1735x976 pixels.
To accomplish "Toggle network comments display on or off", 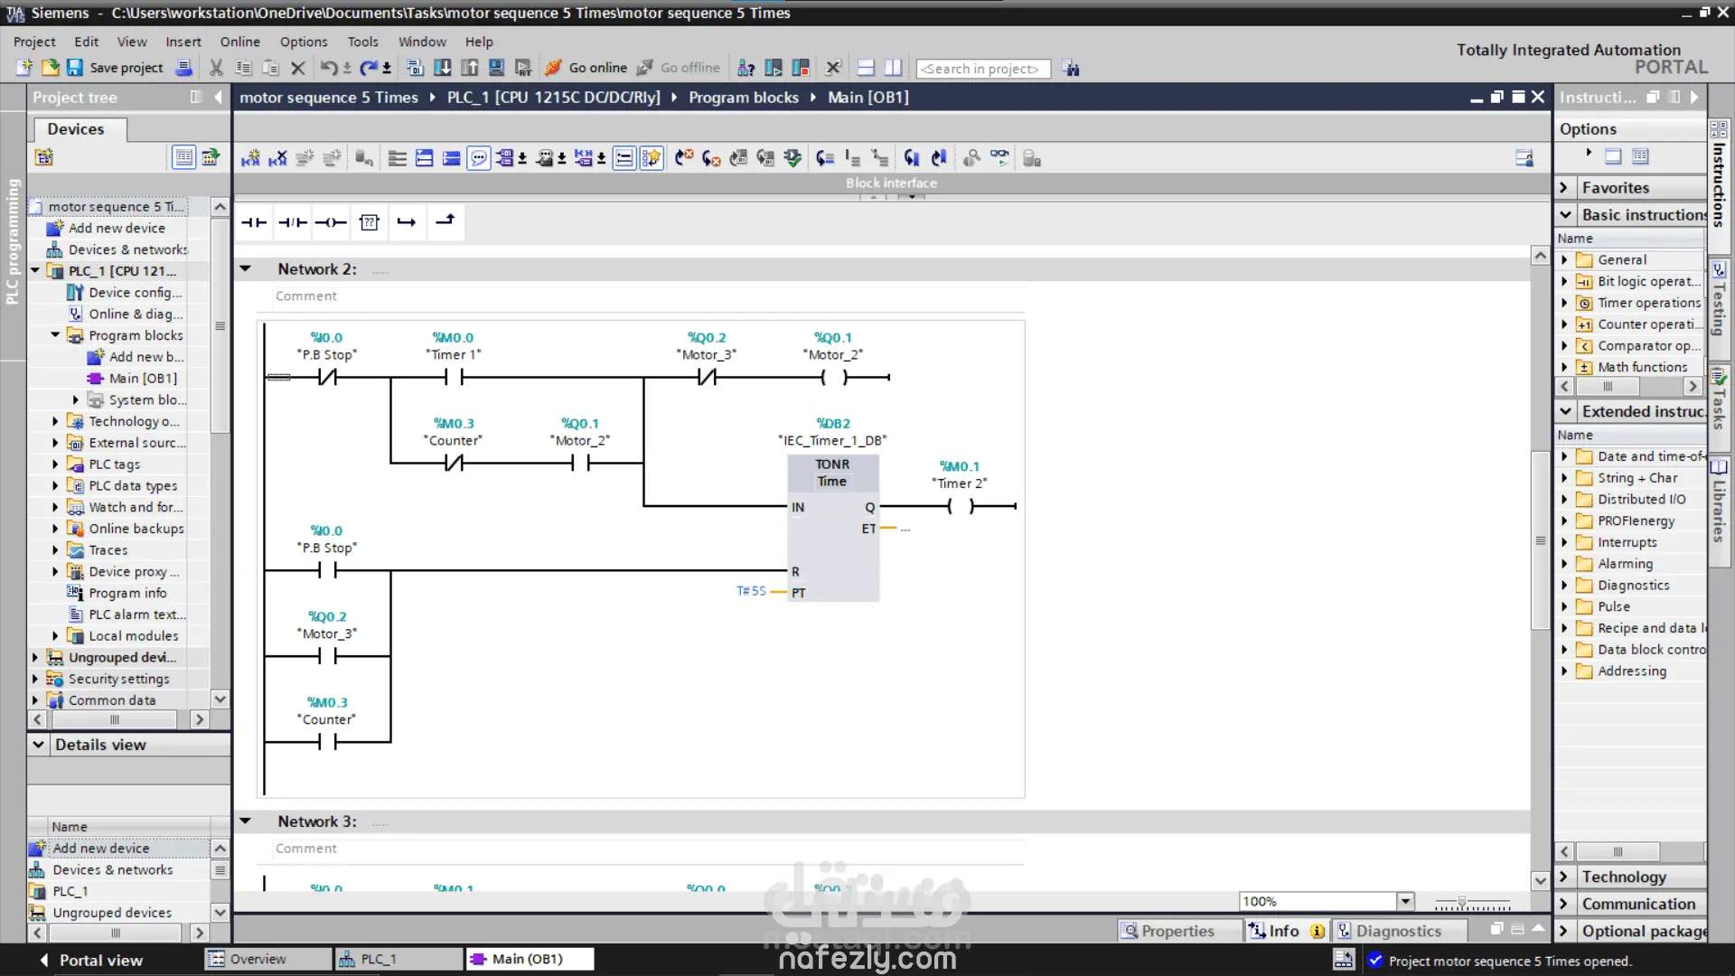I will [x=479, y=158].
